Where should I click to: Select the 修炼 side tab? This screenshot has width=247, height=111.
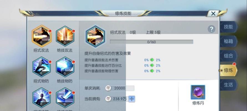228,70
